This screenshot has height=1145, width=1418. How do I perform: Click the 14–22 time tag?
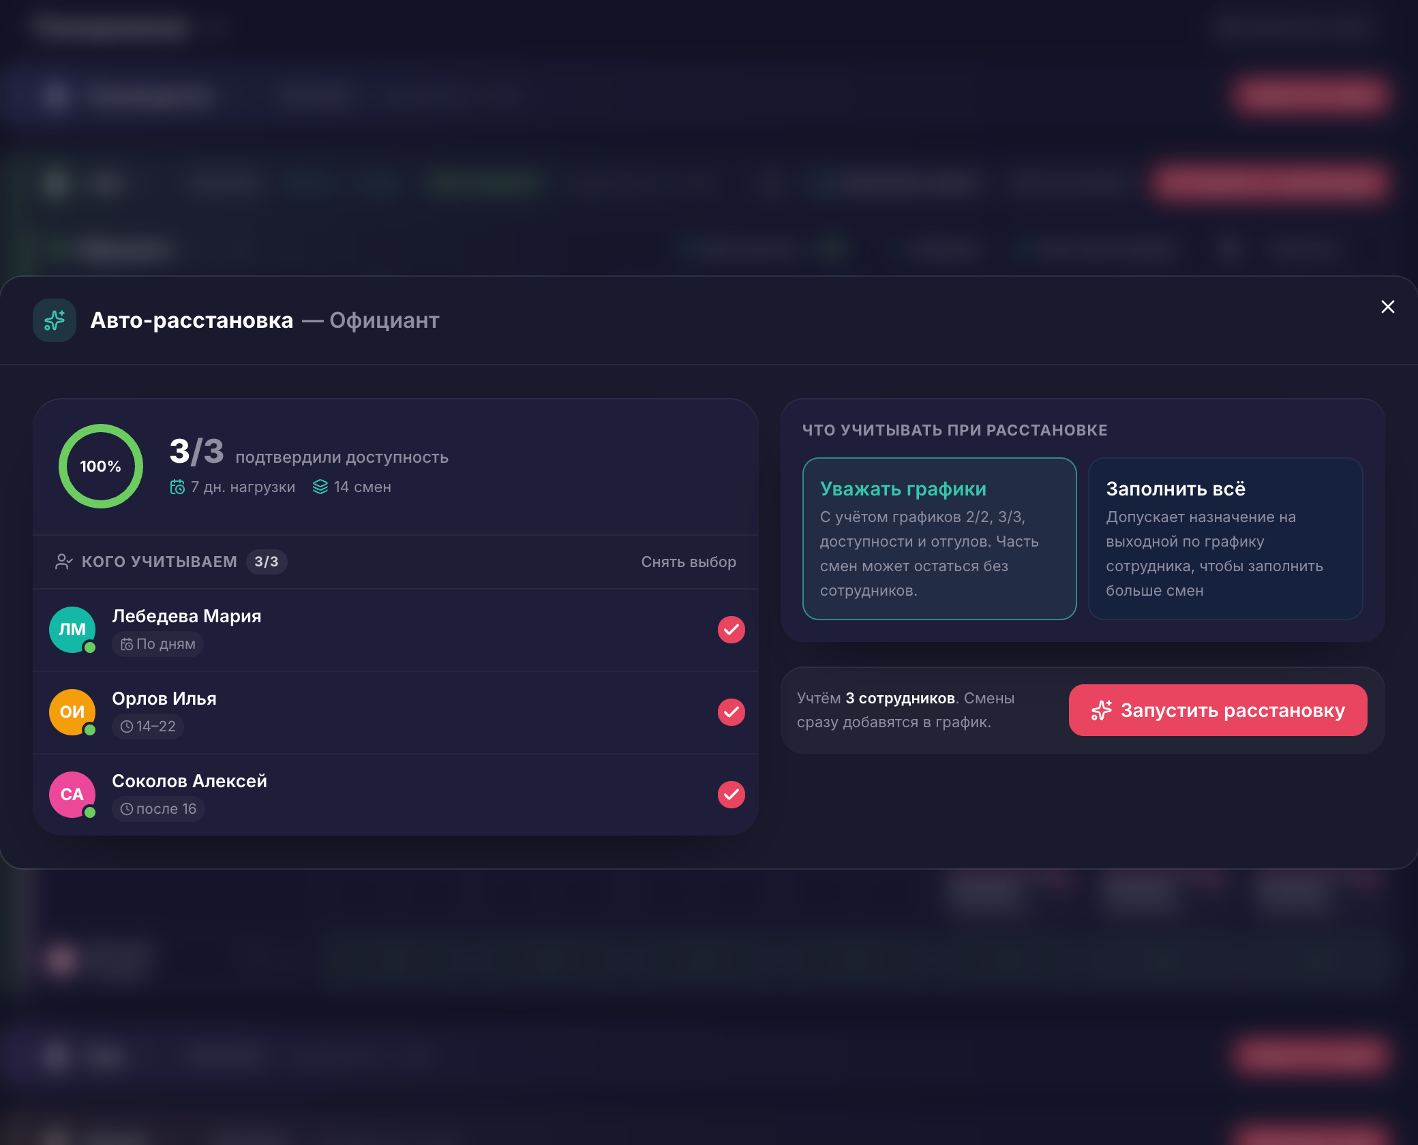[x=148, y=727]
